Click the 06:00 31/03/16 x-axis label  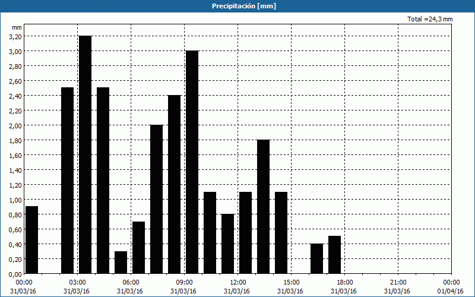[130, 287]
